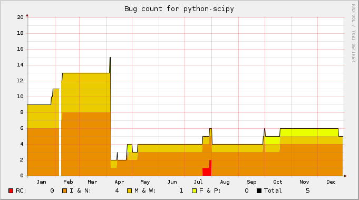
Task: Click the '20' y-axis label
Action: tap(20, 17)
